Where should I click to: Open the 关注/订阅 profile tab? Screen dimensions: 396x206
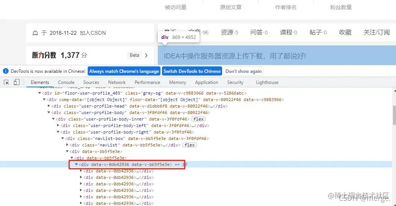376,32
